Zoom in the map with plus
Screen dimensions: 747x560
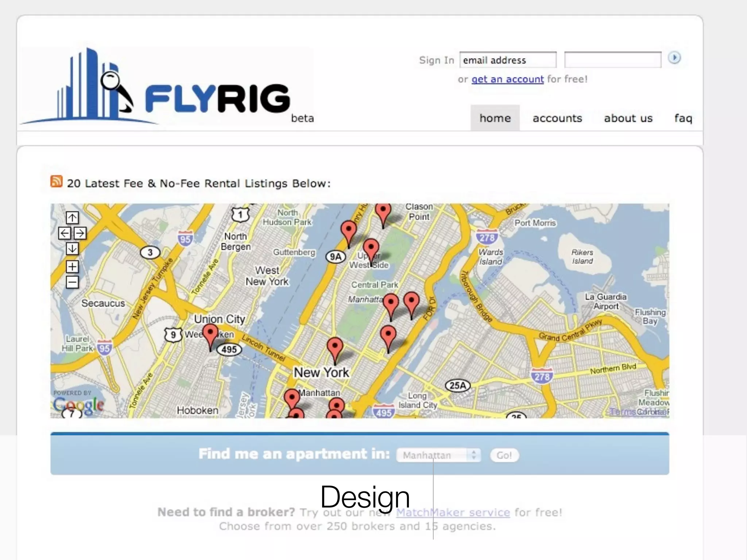(72, 267)
